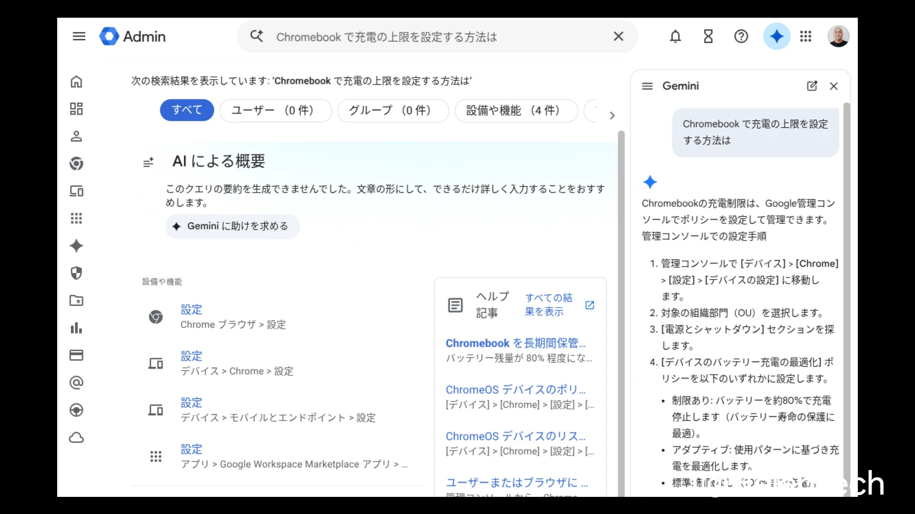Viewport: 915px width, 514px height.
Task: Click the device icon beside モバイルとエンドポイント result
Action: click(156, 410)
